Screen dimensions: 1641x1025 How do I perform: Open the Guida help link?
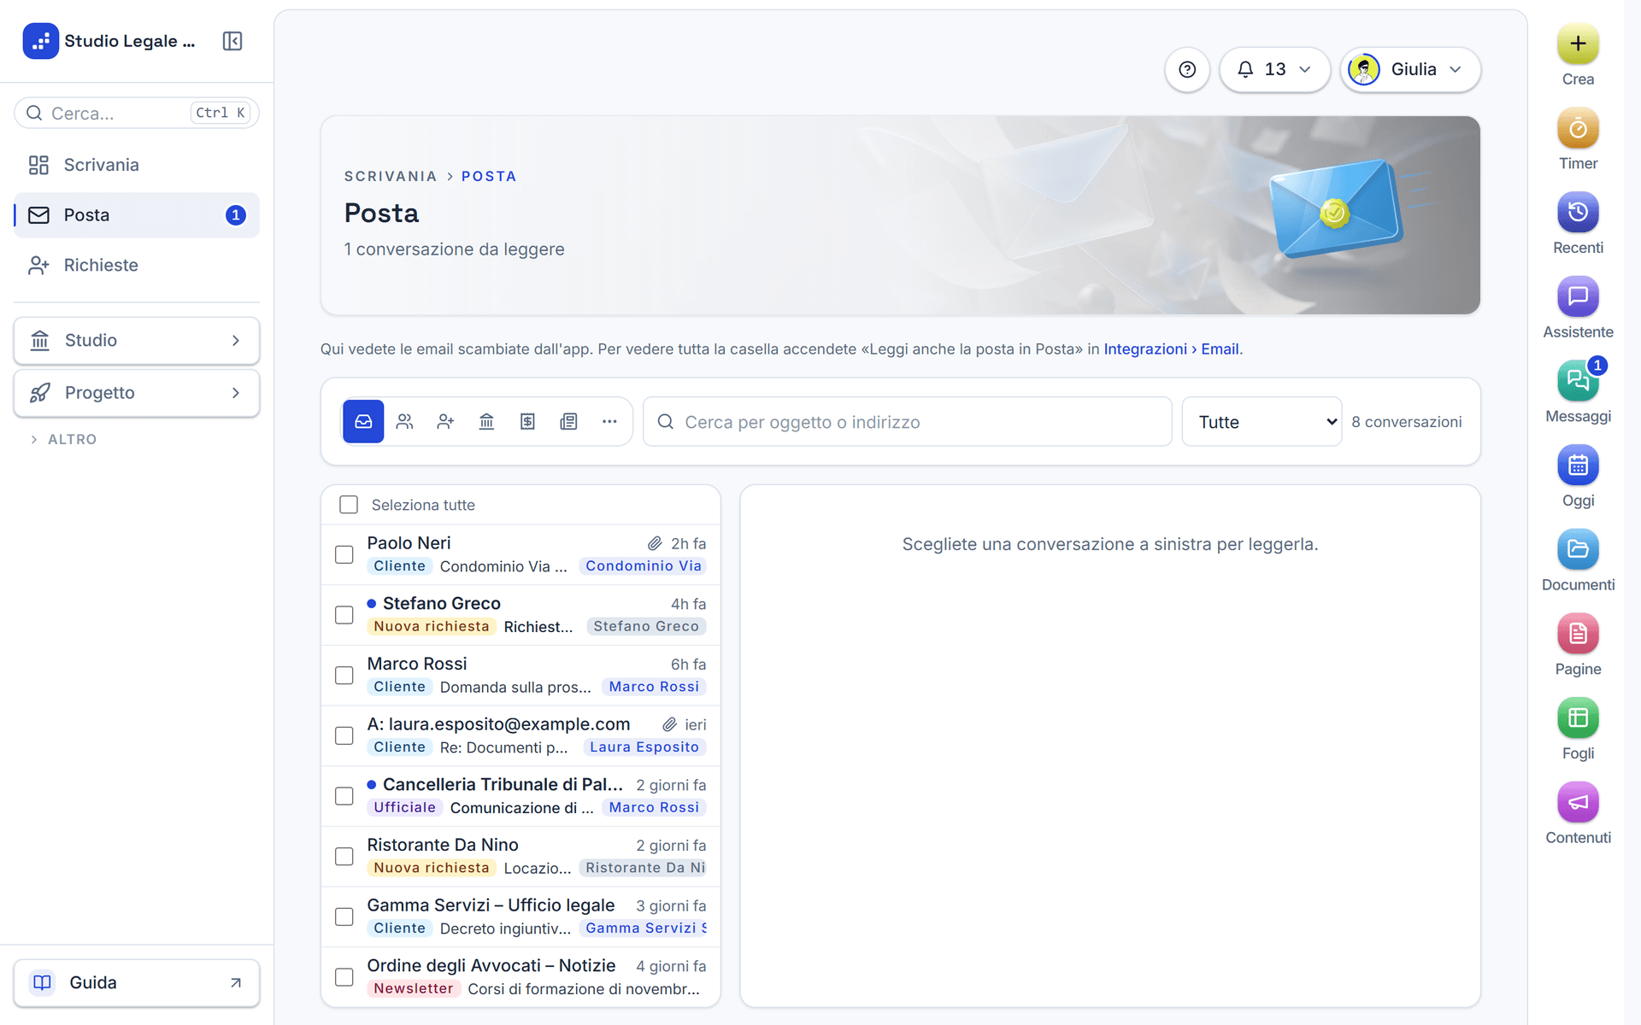coord(137,982)
